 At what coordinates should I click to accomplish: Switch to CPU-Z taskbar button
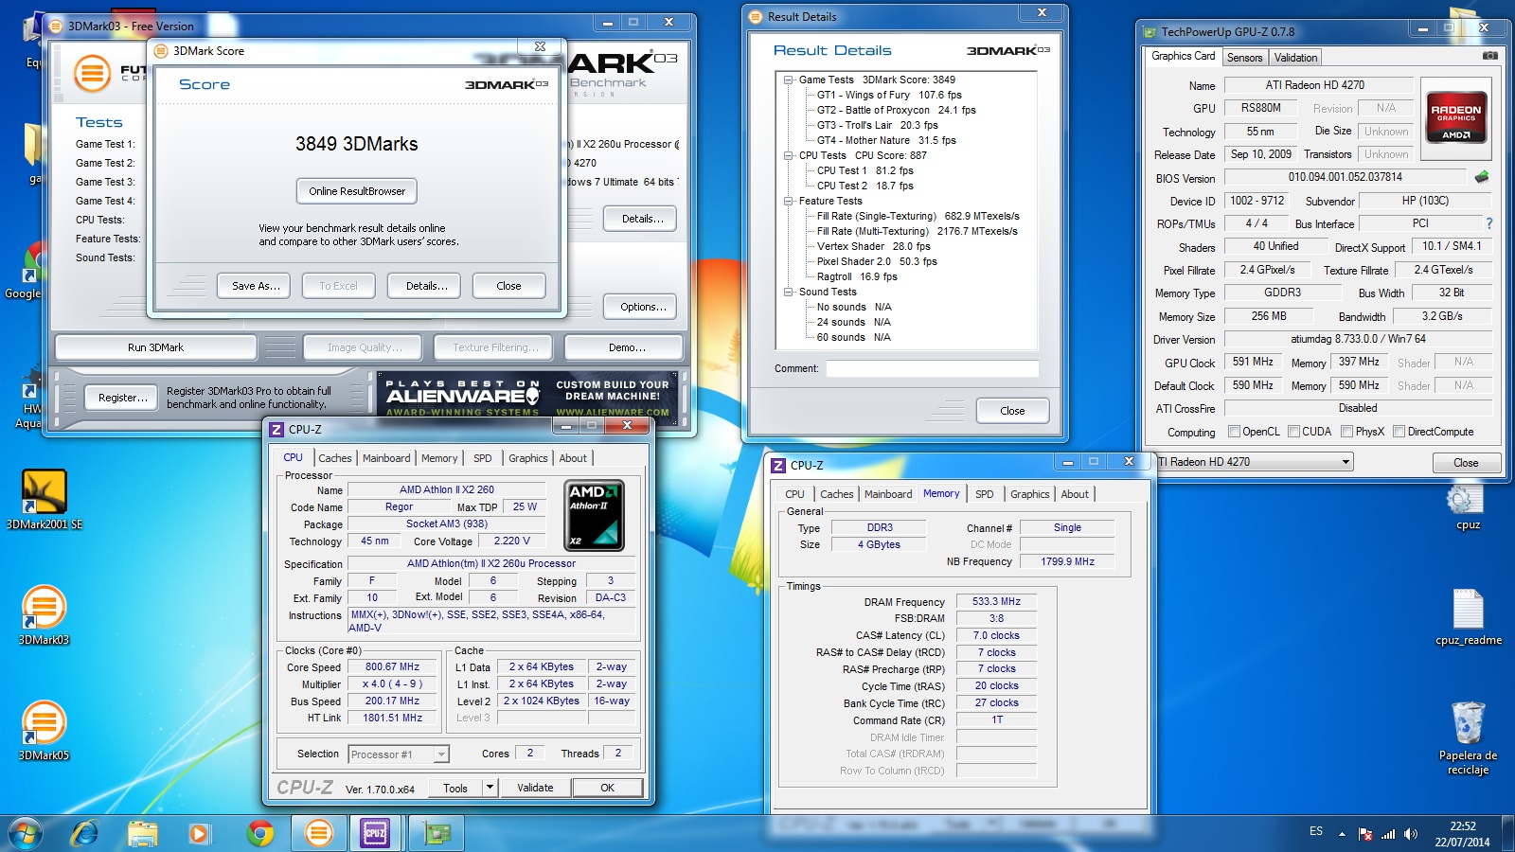[375, 833]
